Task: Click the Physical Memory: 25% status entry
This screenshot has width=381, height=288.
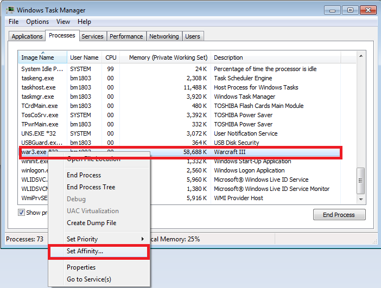Action: coord(175,239)
